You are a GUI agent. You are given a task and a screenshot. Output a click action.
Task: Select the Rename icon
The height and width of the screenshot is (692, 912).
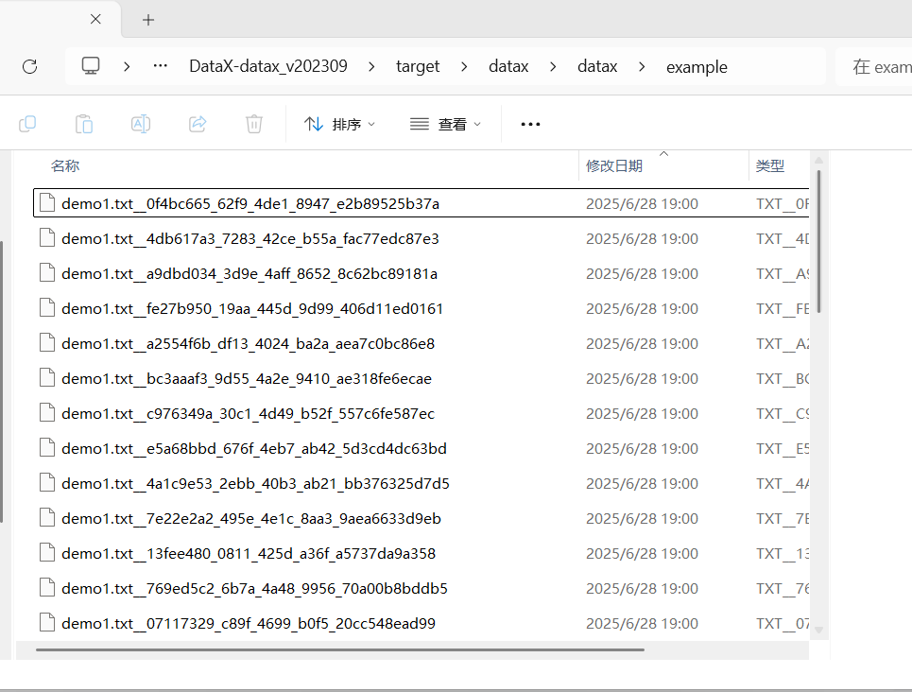coord(140,124)
